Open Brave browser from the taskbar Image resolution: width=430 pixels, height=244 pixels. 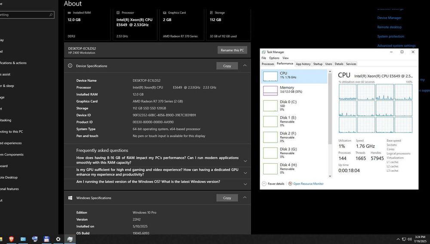[11, 239]
